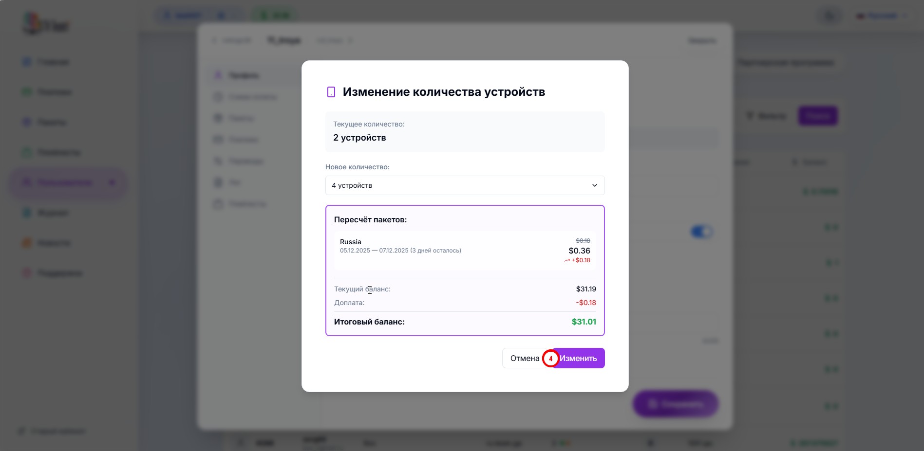
Task: Click the device icon beside the dialog title
Action: pyautogui.click(x=331, y=92)
